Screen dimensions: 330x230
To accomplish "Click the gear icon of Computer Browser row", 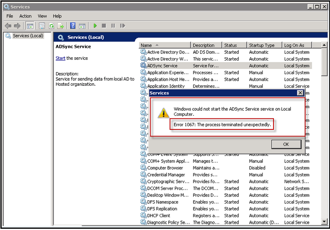I will tap(143, 168).
